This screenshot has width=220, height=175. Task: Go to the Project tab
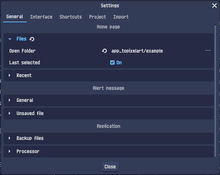coord(97,17)
